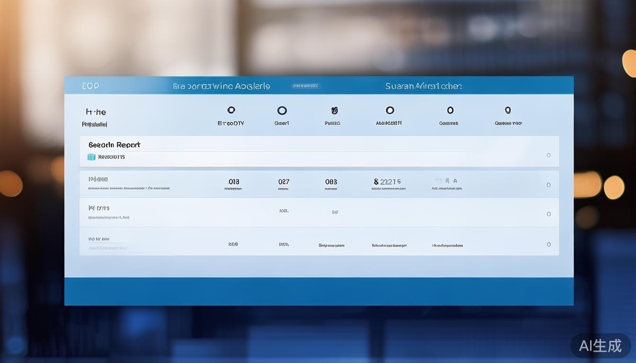Click the slashed circle icon above Poliuis
636x363 pixels.
335,111
